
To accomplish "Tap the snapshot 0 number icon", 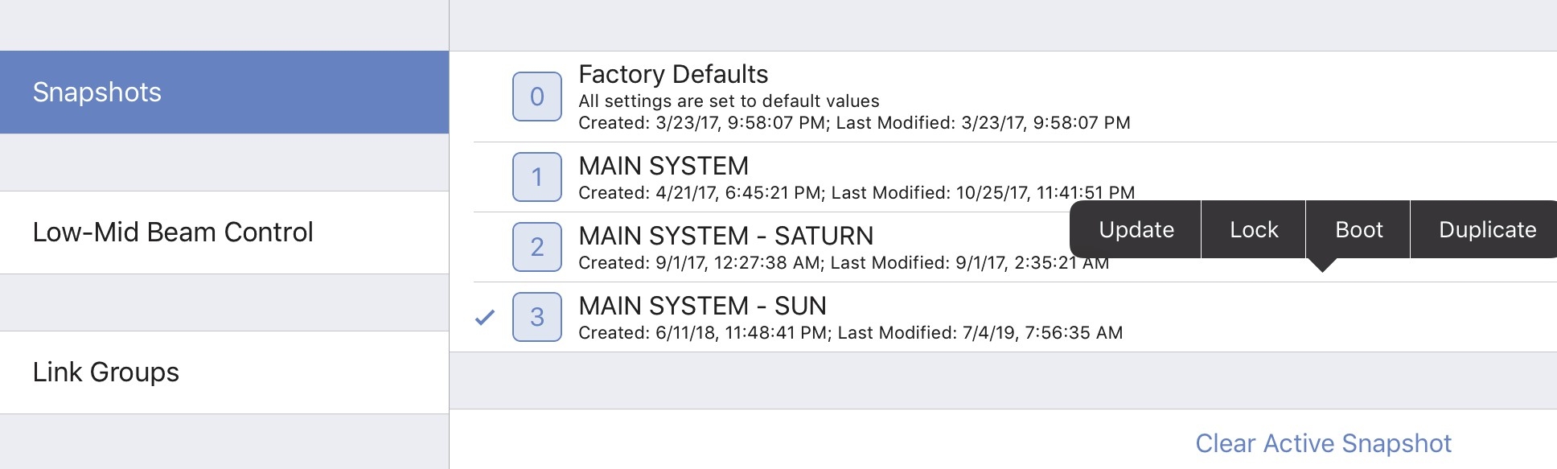I will 536,97.
